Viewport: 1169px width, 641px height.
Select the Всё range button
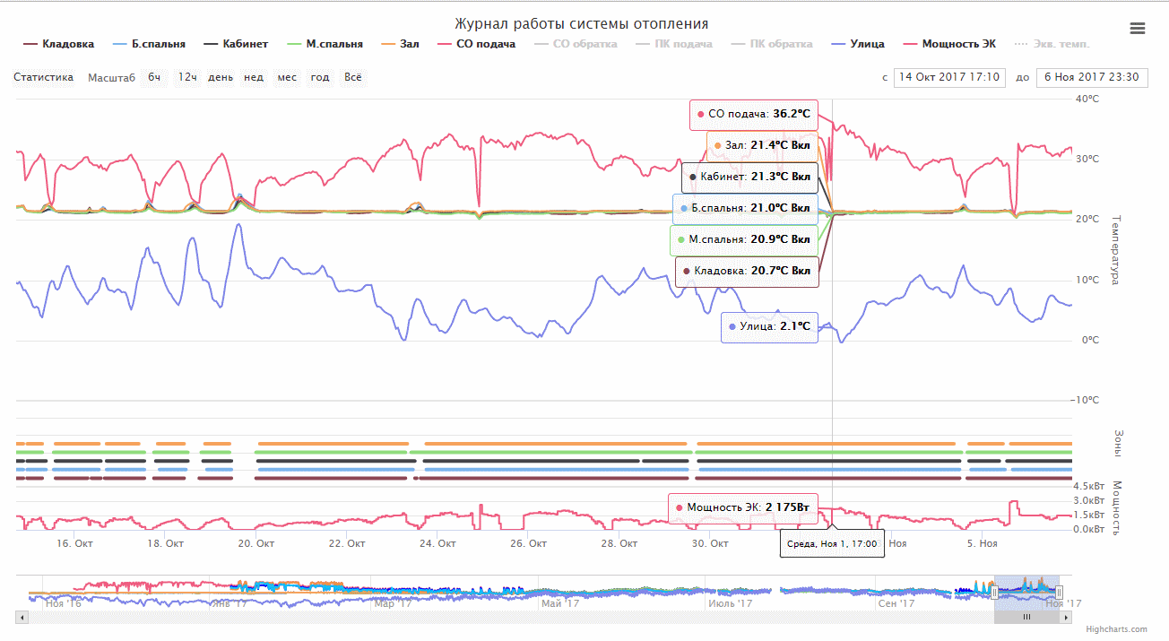coord(353,77)
